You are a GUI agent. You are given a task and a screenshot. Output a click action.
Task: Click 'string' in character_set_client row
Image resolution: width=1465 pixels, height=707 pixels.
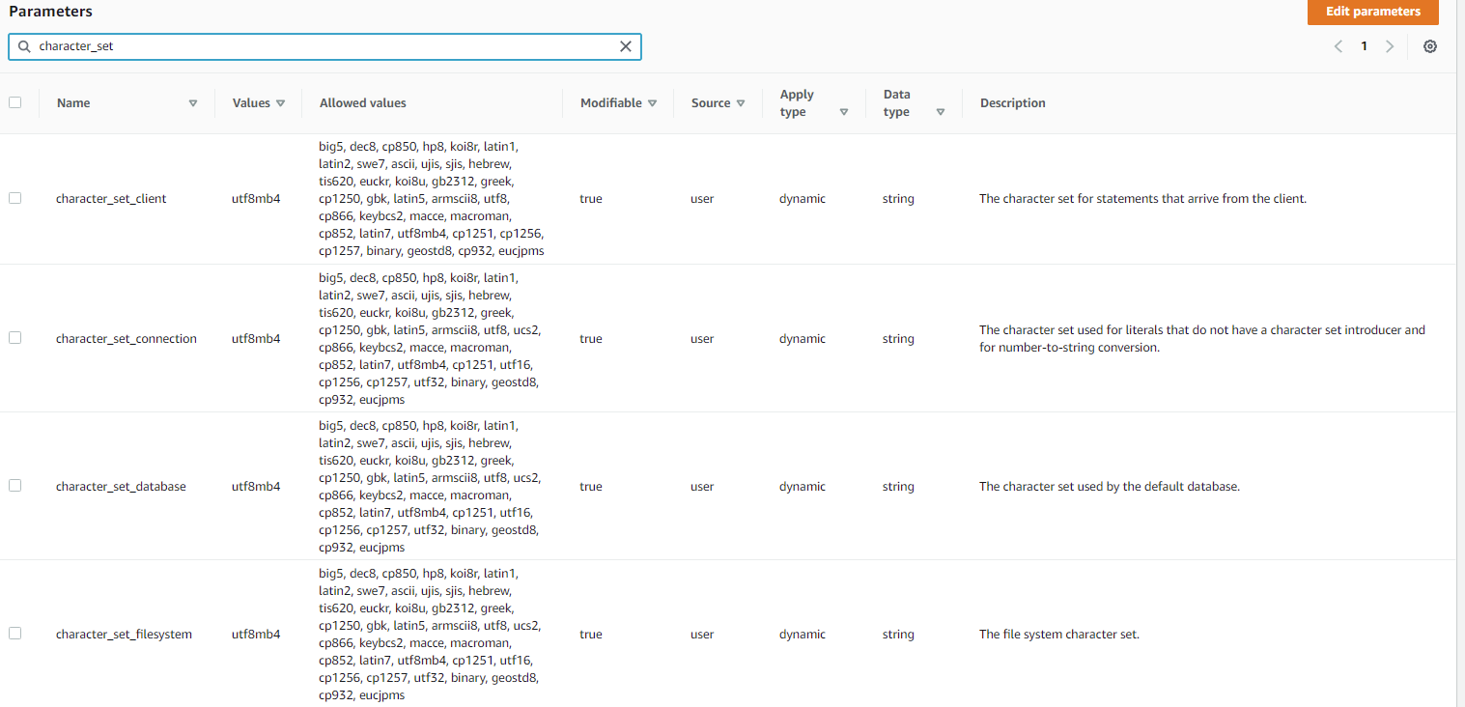(x=898, y=199)
